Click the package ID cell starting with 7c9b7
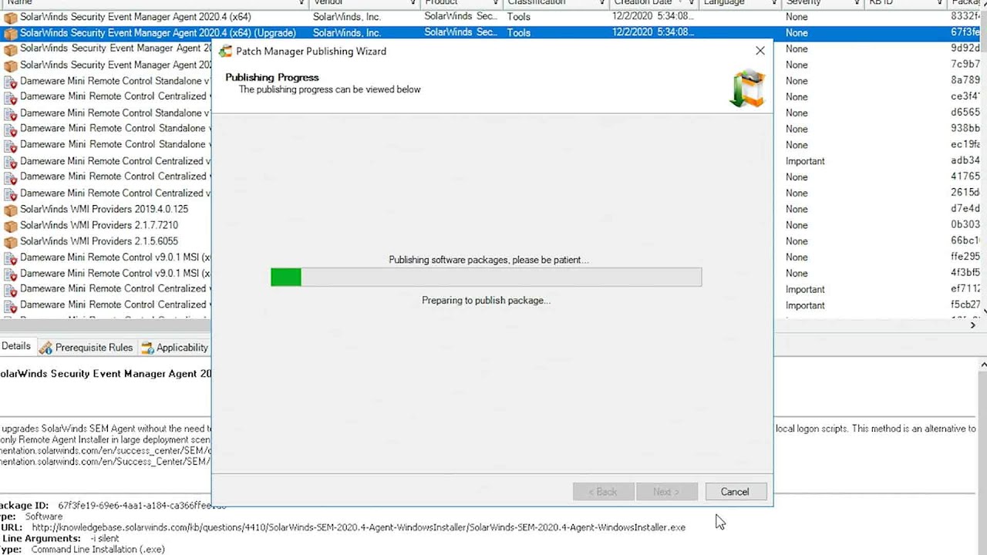This screenshot has height=555, width=987. [x=966, y=65]
